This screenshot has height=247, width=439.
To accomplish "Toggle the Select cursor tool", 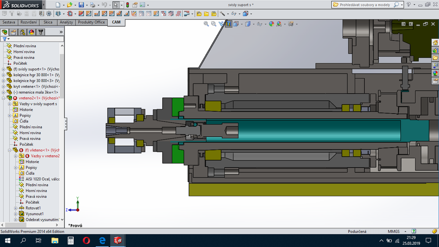I will point(115,5).
